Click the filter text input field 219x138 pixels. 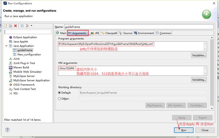click(x=28, y=32)
